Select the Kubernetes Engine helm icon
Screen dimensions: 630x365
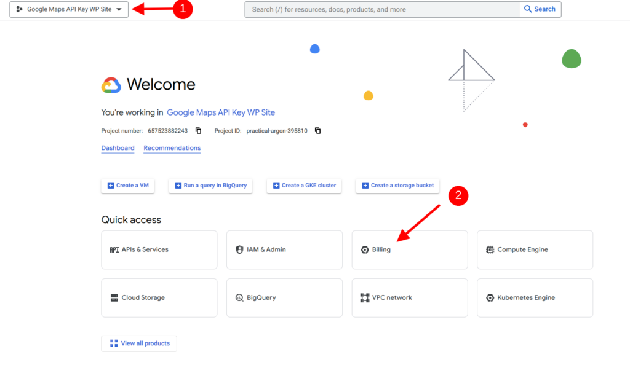[490, 297]
